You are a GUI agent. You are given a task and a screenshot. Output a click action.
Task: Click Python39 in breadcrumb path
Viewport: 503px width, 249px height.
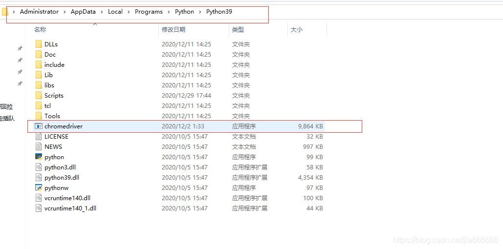click(219, 12)
